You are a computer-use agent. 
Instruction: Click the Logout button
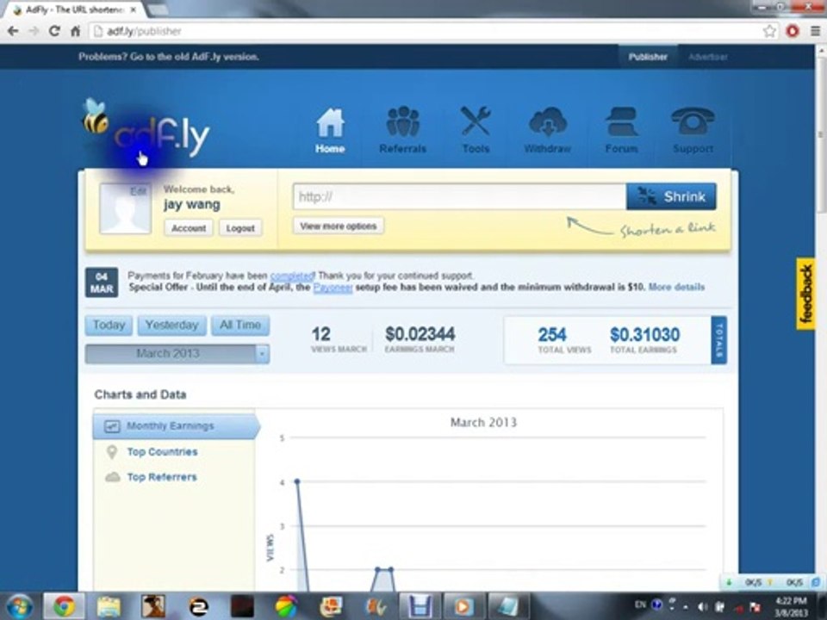point(240,227)
